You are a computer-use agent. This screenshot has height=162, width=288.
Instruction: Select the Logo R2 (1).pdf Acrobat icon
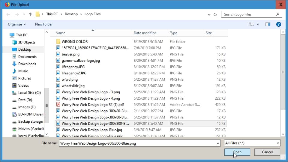[x=58, y=104]
